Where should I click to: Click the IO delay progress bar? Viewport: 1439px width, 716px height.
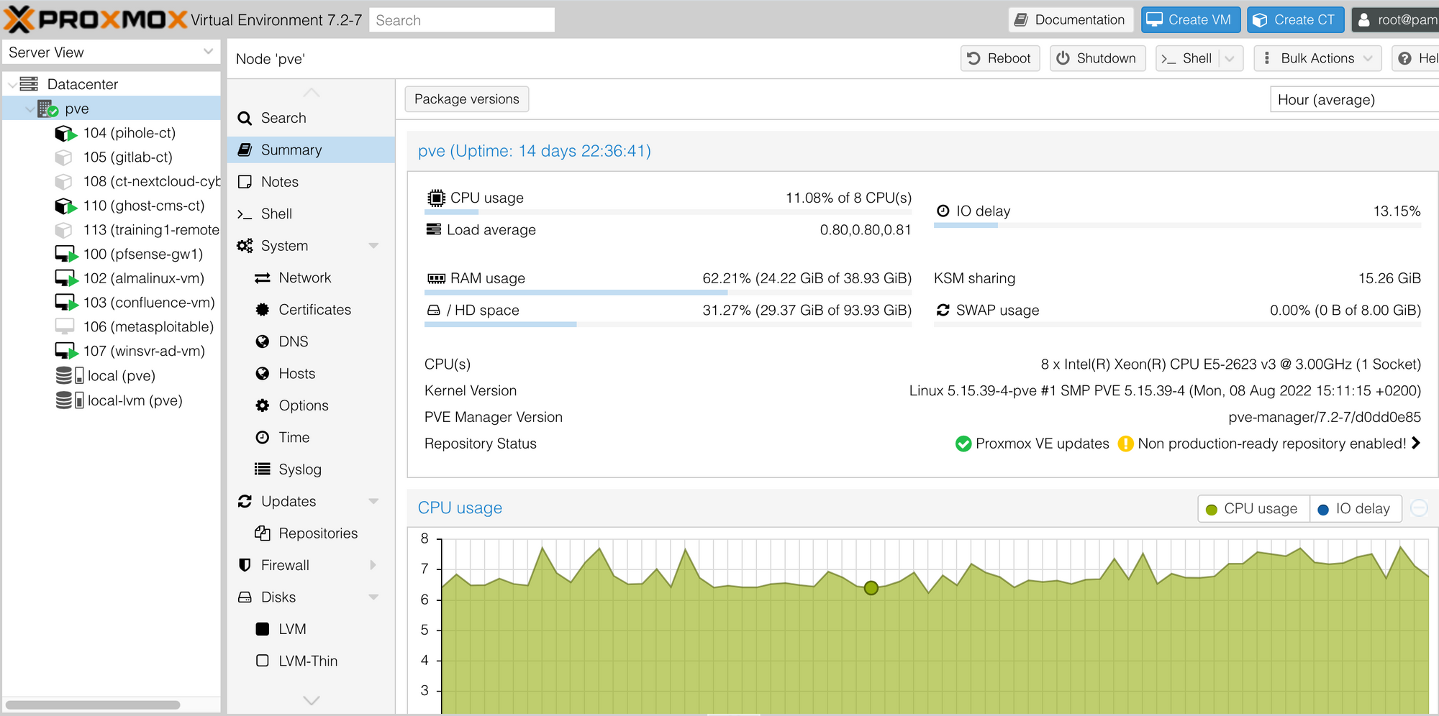[x=1177, y=226]
